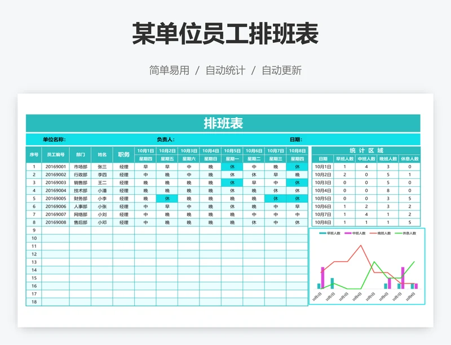Select employee number 20169004
The width and height of the screenshot is (451, 345).
[55, 190]
